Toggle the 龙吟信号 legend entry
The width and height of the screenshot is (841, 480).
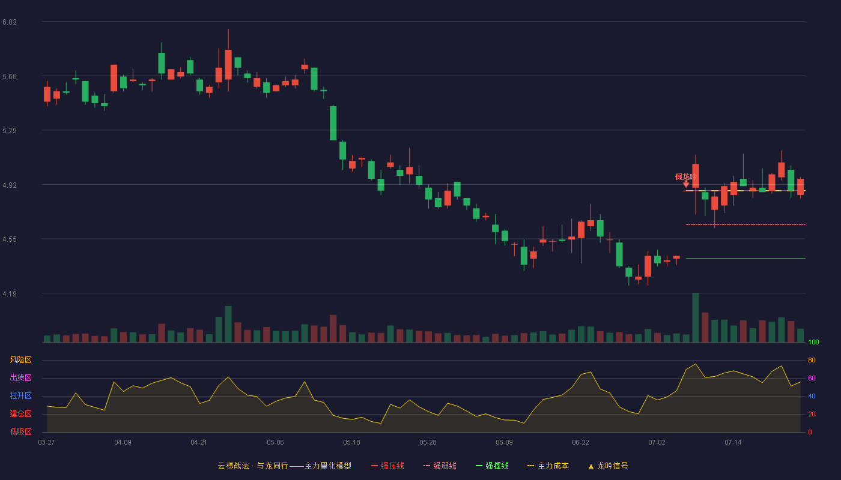[x=608, y=466]
